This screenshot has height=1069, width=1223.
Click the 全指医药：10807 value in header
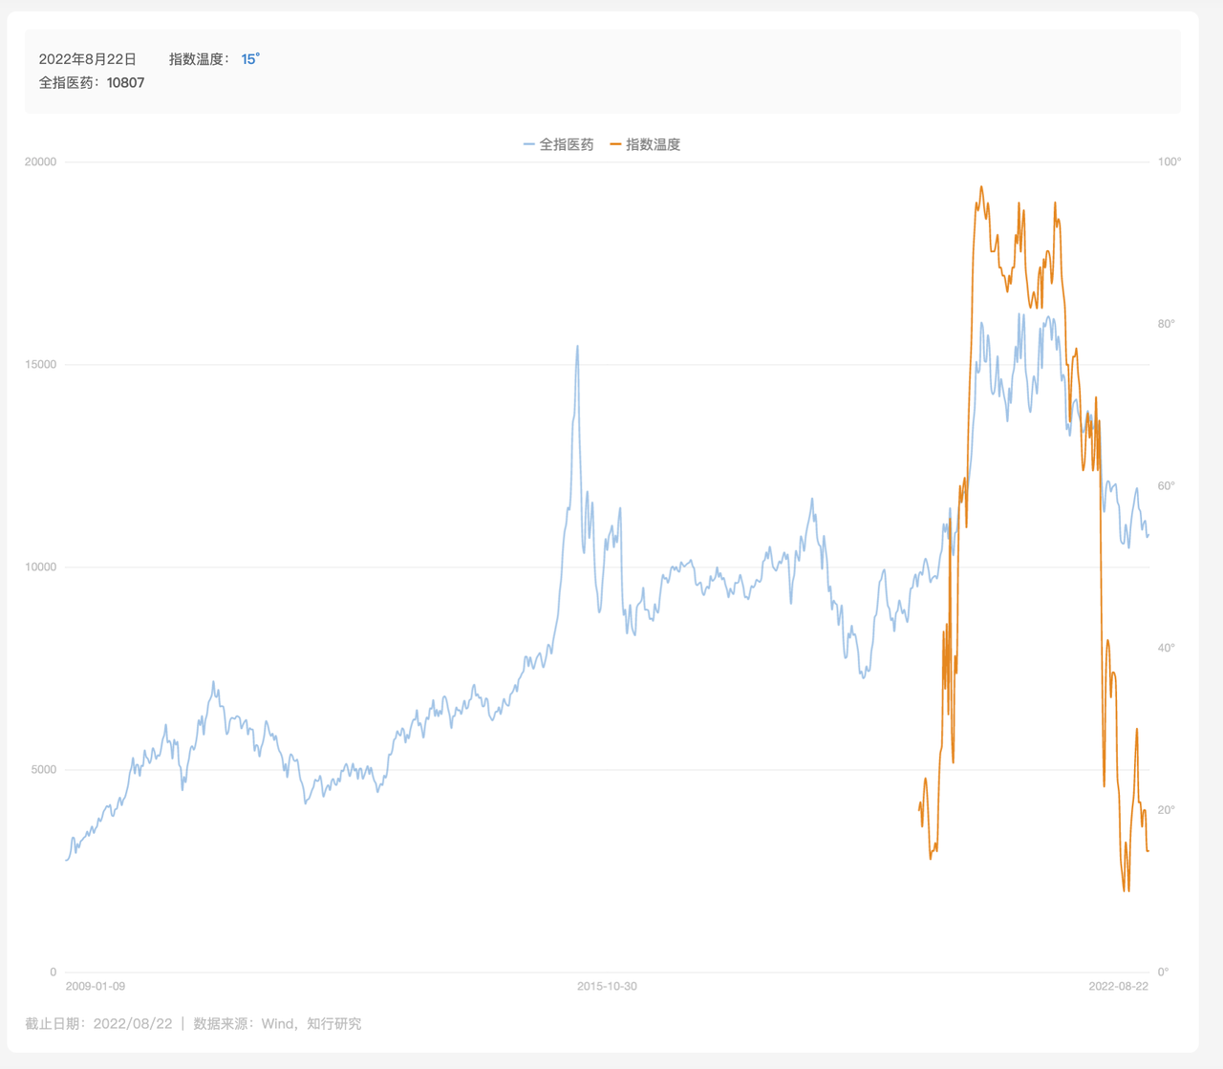(x=92, y=83)
